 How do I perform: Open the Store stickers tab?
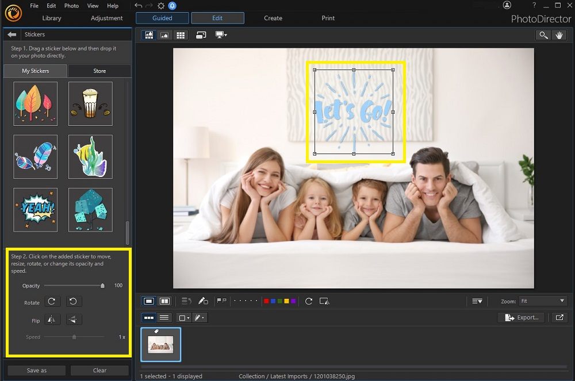point(99,71)
